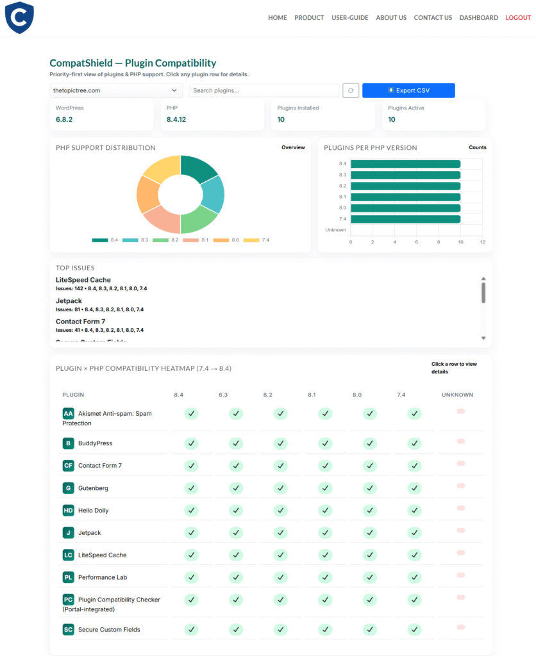536x656 pixels.
Task: Click Contact Form 7 checkmark under 8.2
Action: pyautogui.click(x=280, y=465)
